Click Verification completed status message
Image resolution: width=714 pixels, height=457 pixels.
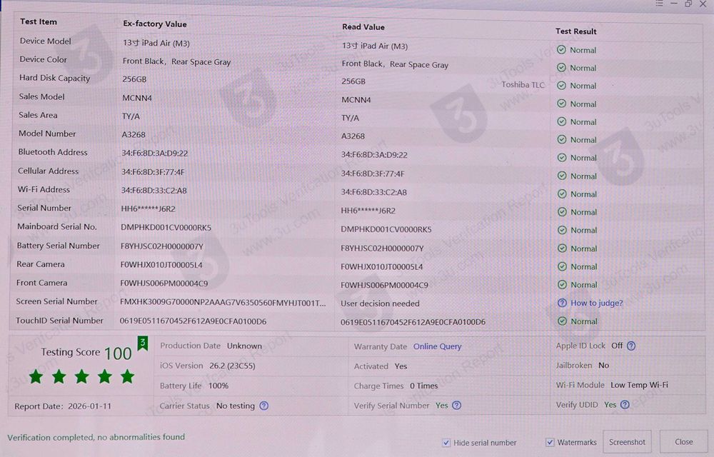click(96, 437)
